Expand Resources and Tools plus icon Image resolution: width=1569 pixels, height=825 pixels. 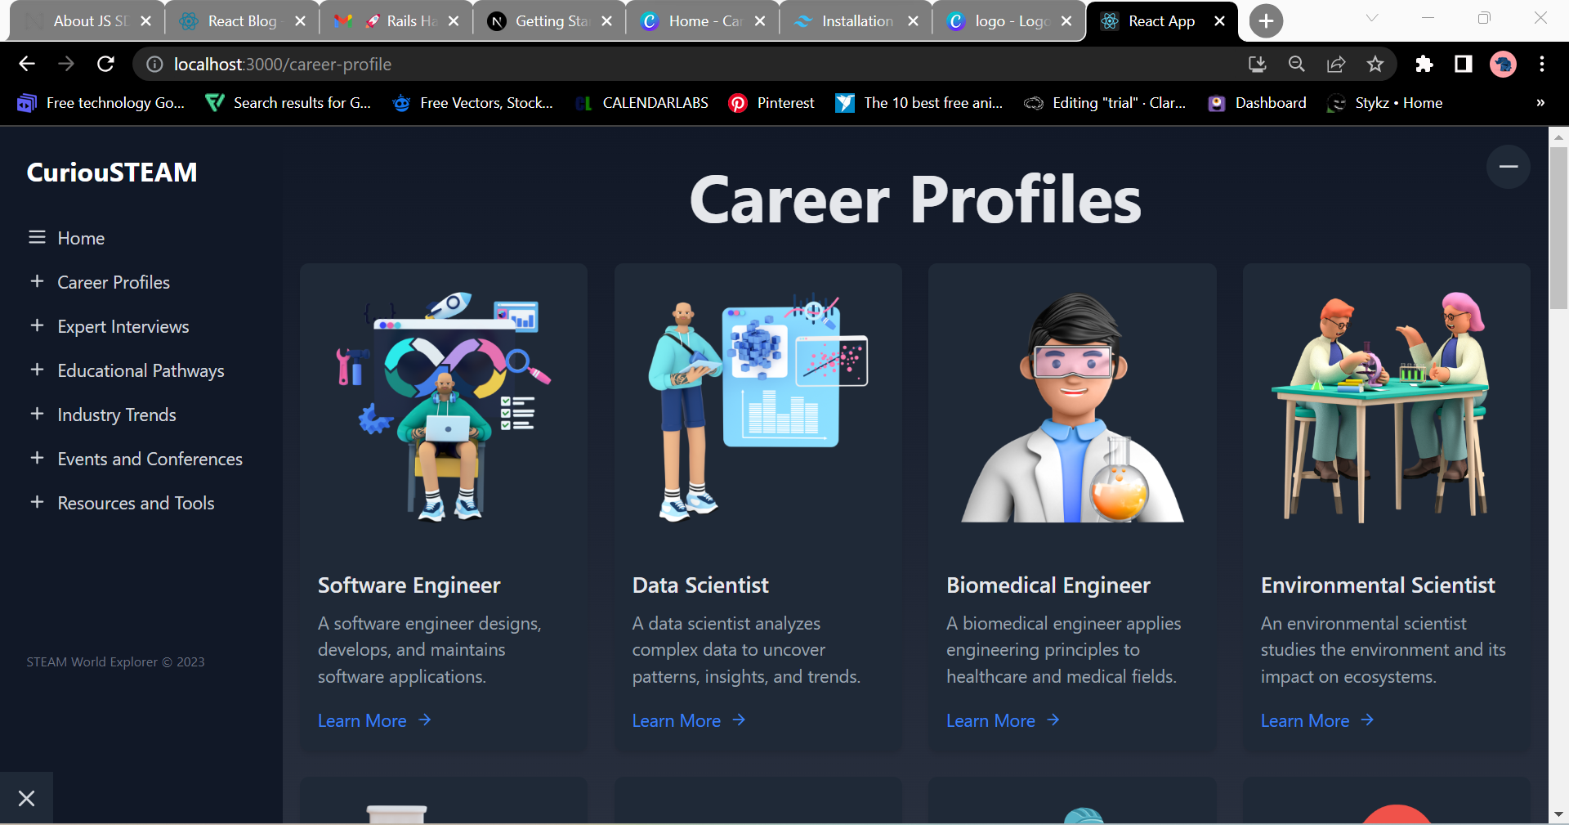(x=37, y=502)
